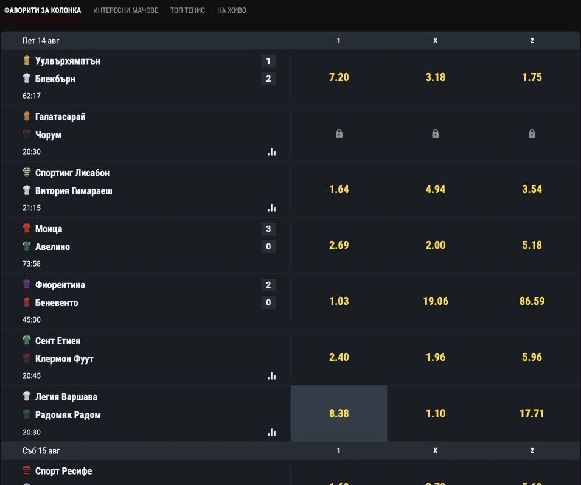Open Клермон Фуут team name link
Viewport: 581px width, 485px height.
[64, 359]
